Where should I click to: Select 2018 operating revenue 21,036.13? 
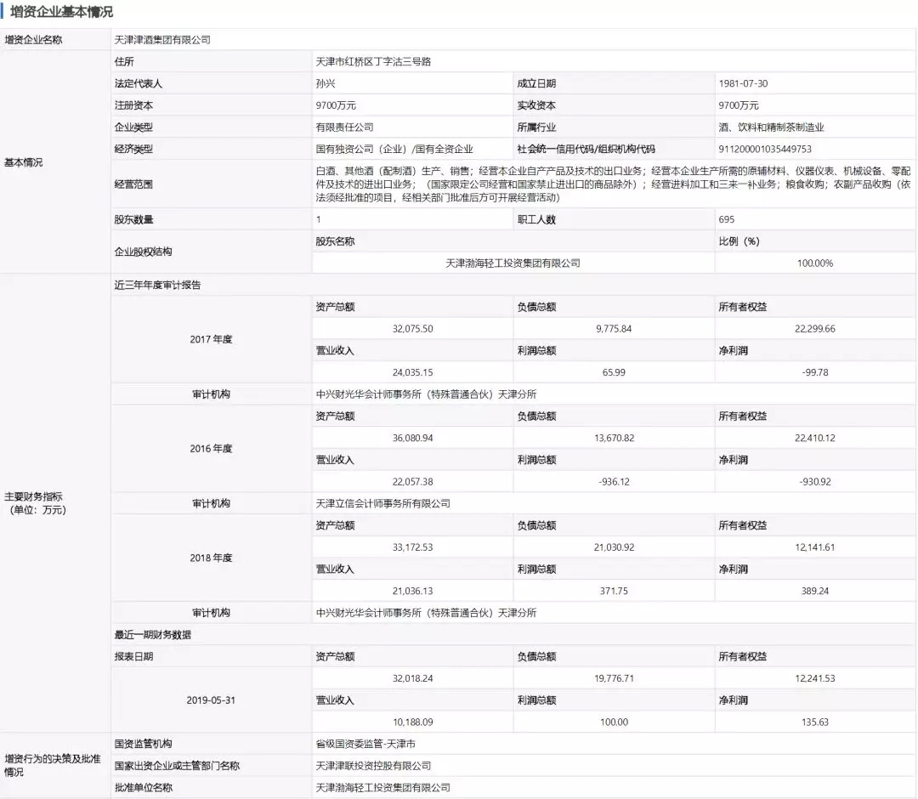coord(413,592)
